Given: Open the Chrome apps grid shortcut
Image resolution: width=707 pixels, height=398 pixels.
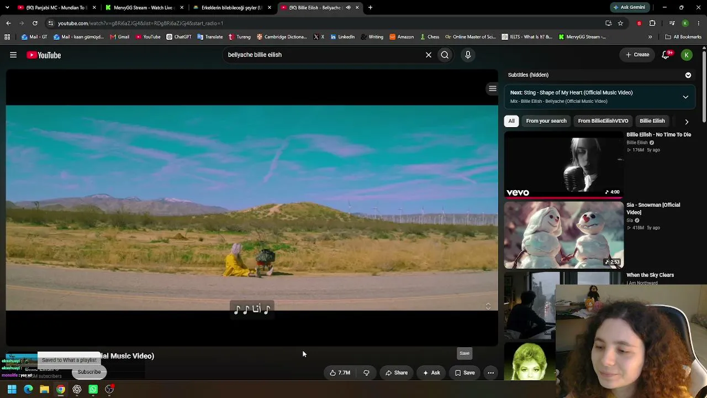Looking at the screenshot, I should [x=7, y=37].
